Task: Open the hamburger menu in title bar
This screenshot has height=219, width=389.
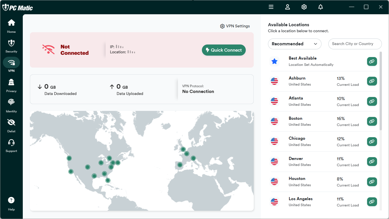Action: pos(271,7)
